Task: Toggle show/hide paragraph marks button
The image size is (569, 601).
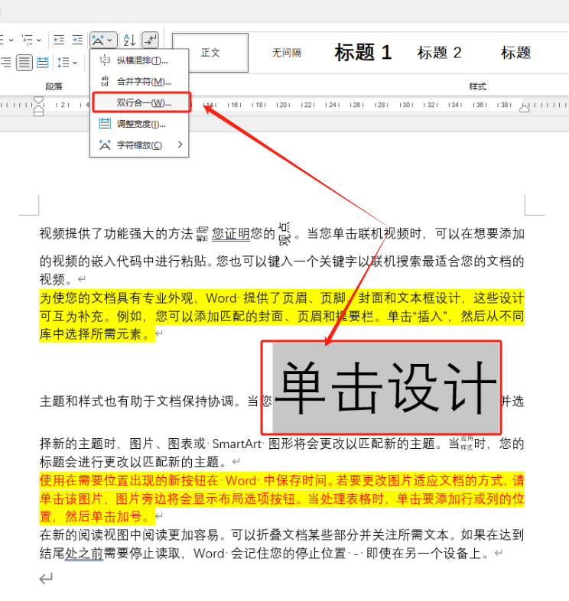Action: coord(151,40)
